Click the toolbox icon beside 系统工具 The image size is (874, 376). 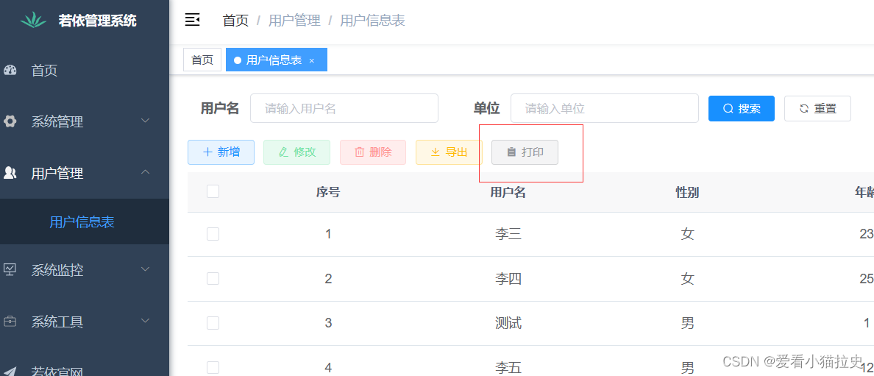[10, 322]
